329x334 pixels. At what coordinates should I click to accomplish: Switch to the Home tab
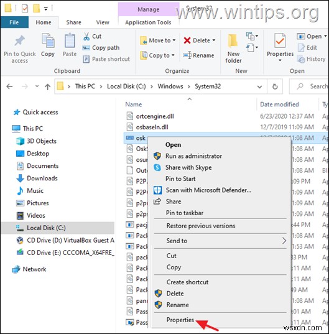(44, 22)
